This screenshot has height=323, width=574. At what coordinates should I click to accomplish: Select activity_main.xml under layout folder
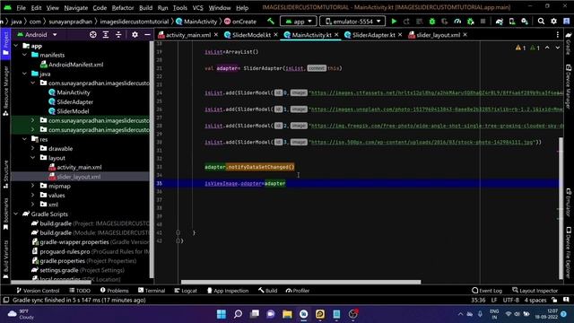tap(79, 167)
